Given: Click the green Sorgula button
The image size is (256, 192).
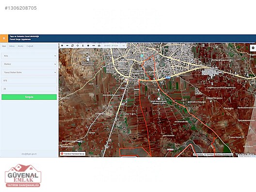Looking at the screenshot, I should click(29, 97).
